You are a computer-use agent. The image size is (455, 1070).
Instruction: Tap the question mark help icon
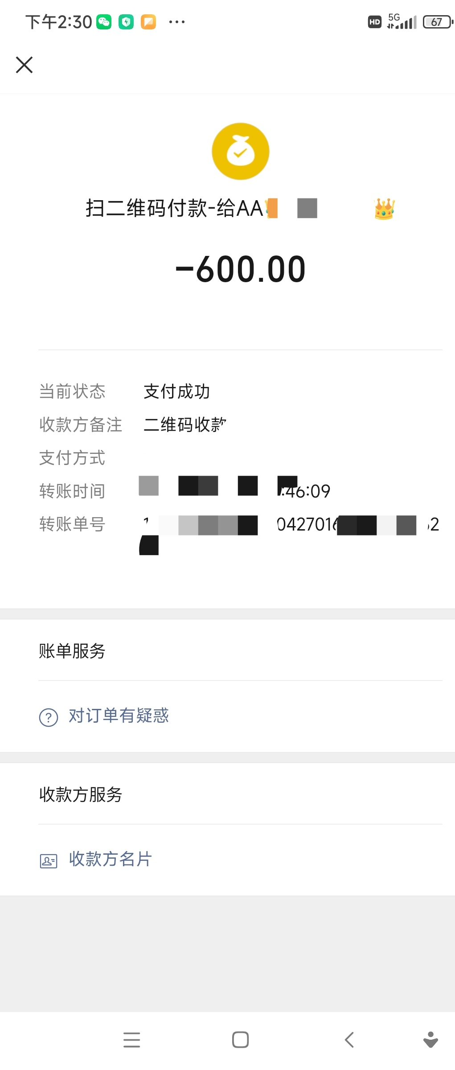click(49, 717)
